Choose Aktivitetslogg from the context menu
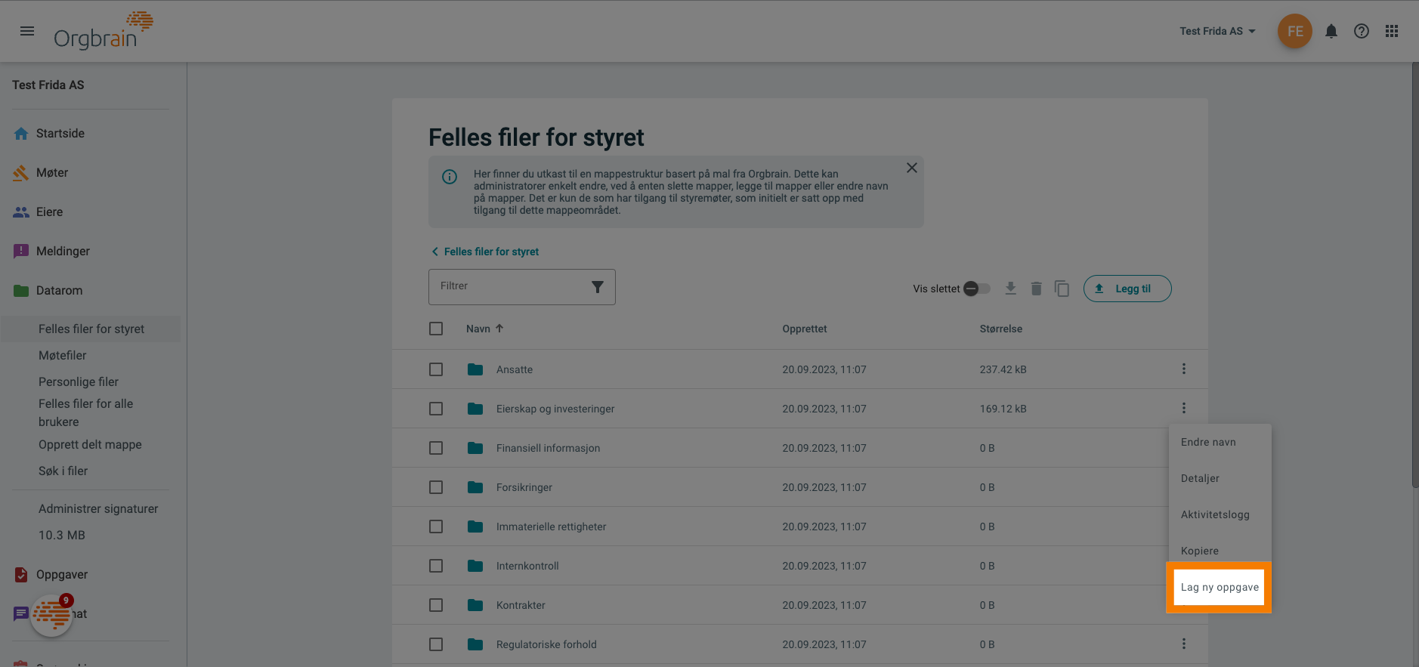Image resolution: width=1419 pixels, height=667 pixels. click(1220, 514)
